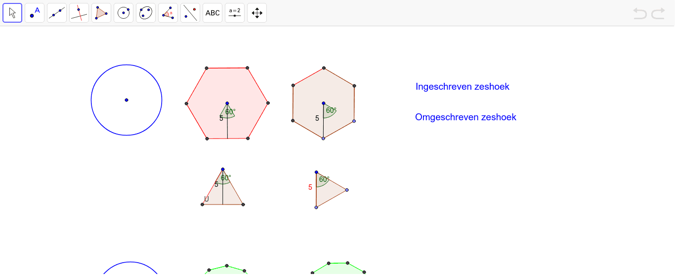Select the Slider a=2 tool

(235, 13)
